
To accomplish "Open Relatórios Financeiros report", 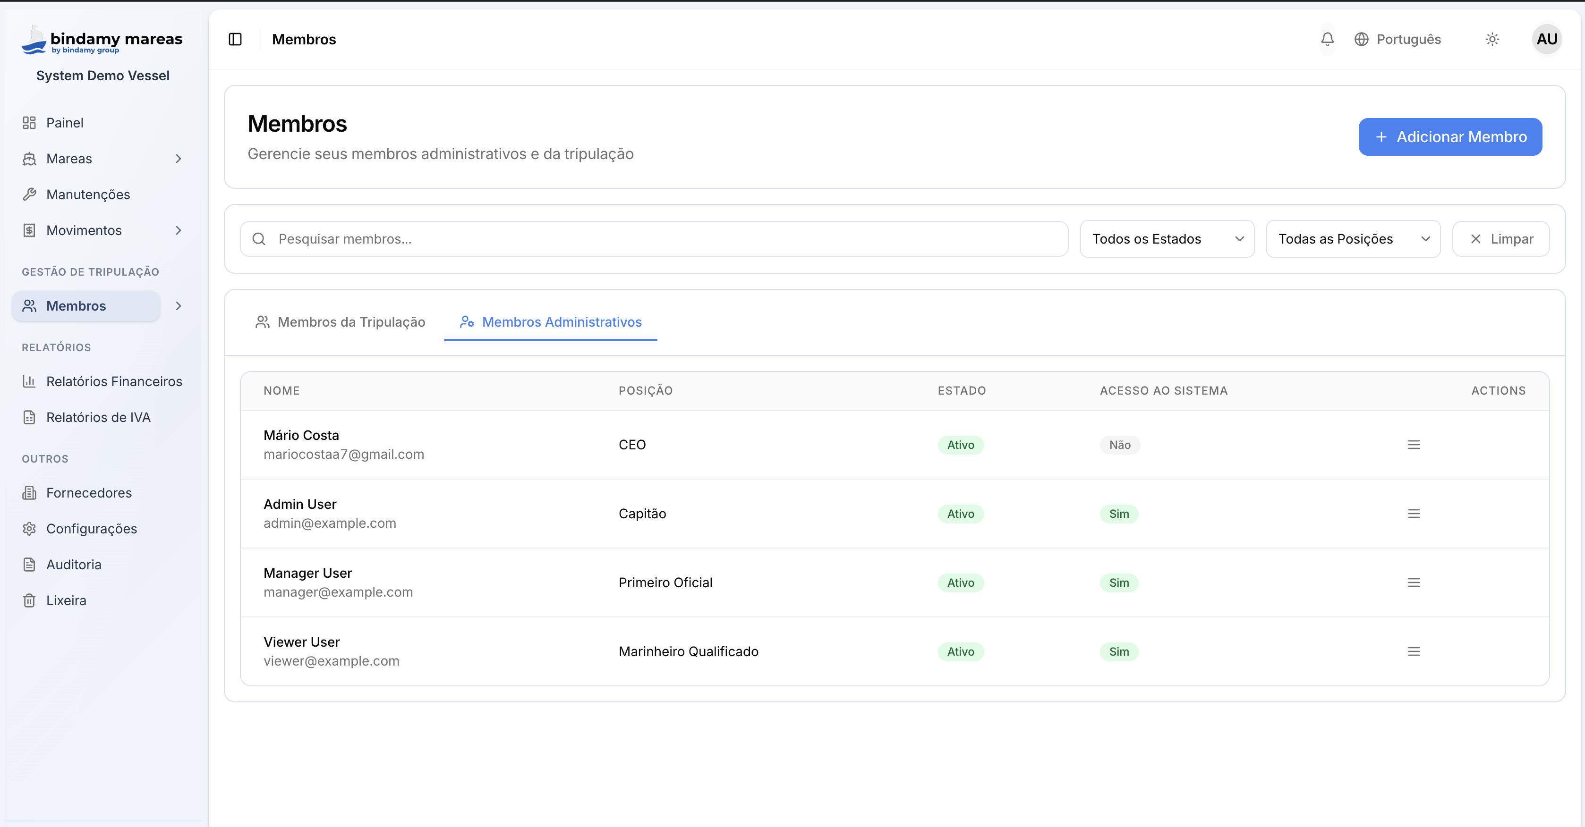I will tap(114, 381).
